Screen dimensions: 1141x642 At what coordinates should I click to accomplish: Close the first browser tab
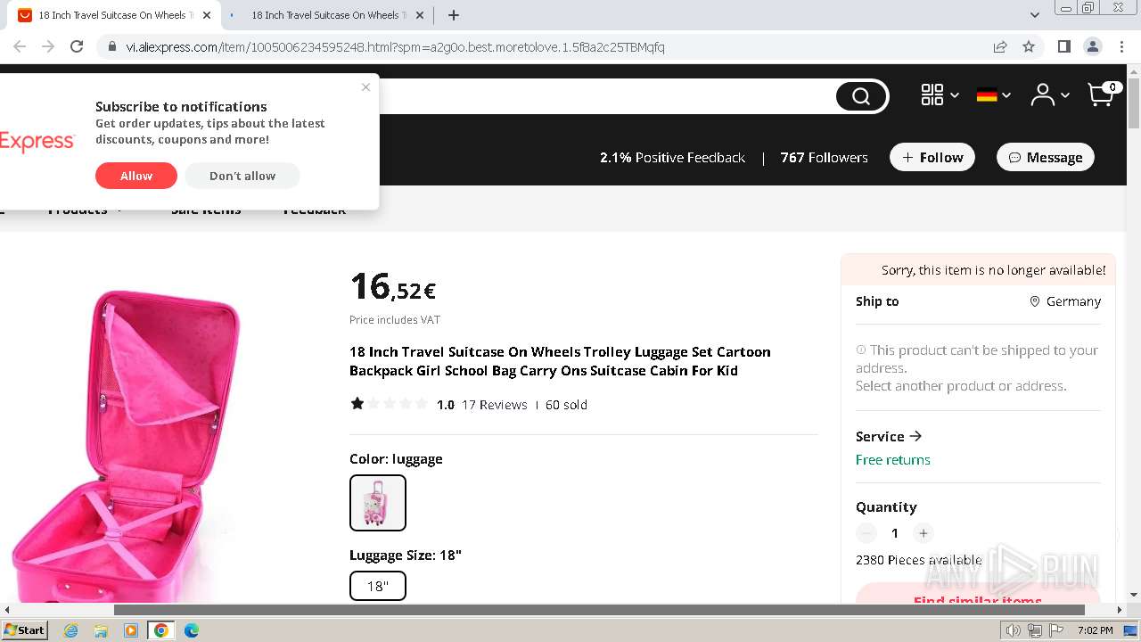(207, 15)
